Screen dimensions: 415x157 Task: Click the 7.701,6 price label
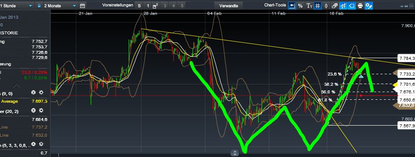406,84
